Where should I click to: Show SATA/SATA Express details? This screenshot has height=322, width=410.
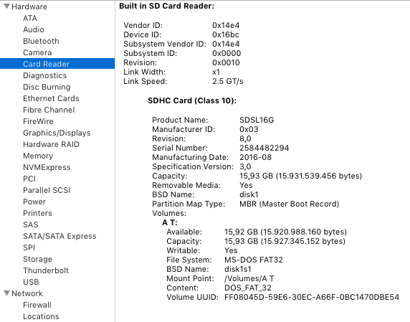click(59, 236)
